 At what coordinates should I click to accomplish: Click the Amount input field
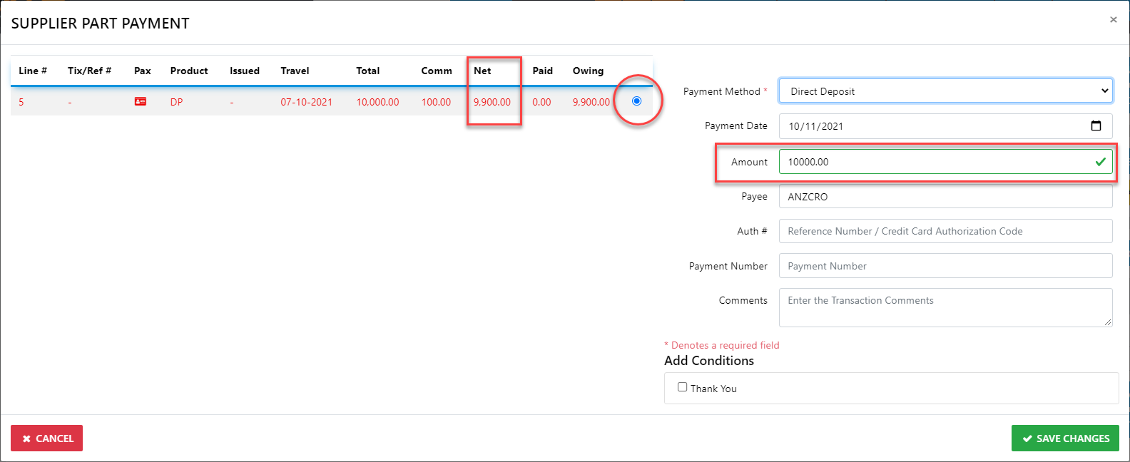(945, 162)
